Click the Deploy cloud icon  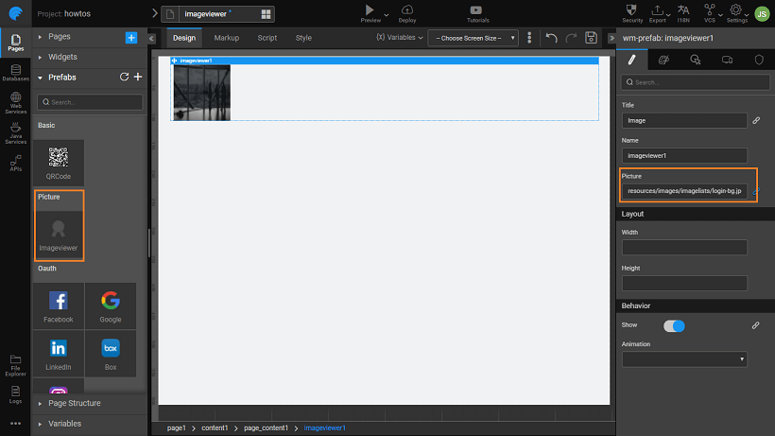tap(407, 9)
